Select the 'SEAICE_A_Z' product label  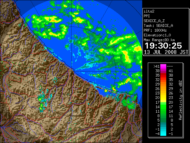tap(154, 21)
